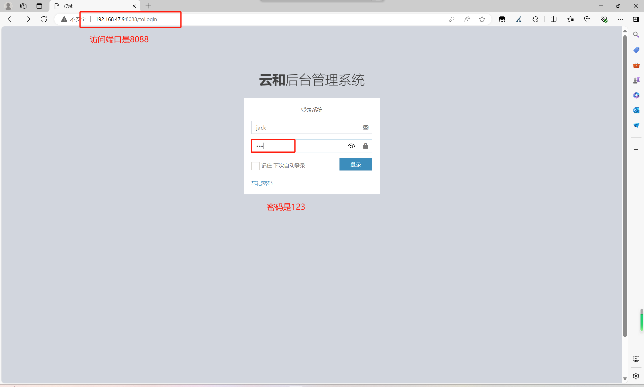Image resolution: width=644 pixels, height=387 pixels.
Task: Toggle password visibility eye icon
Action: [351, 146]
